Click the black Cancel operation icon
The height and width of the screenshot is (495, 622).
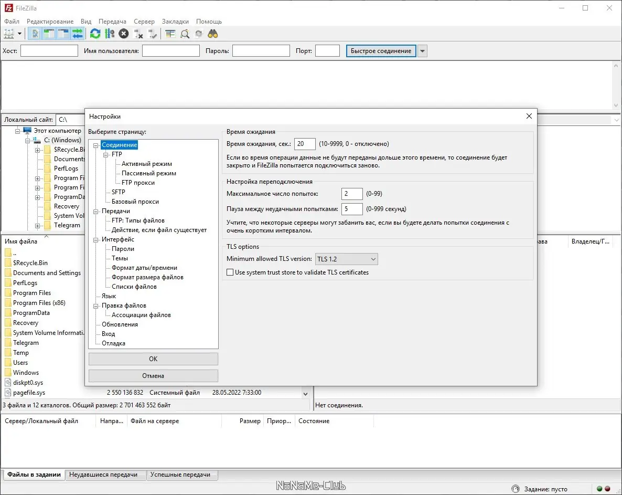click(124, 34)
